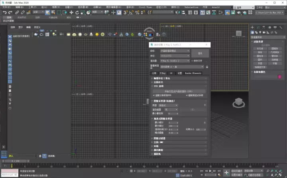287x178 pixels.
Task: Toggle the Save File checkbox
Action: (192, 61)
